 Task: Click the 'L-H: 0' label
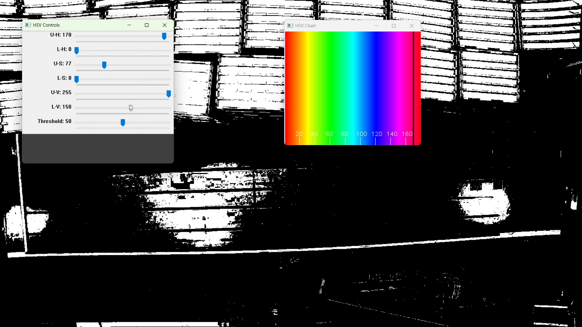(x=64, y=49)
